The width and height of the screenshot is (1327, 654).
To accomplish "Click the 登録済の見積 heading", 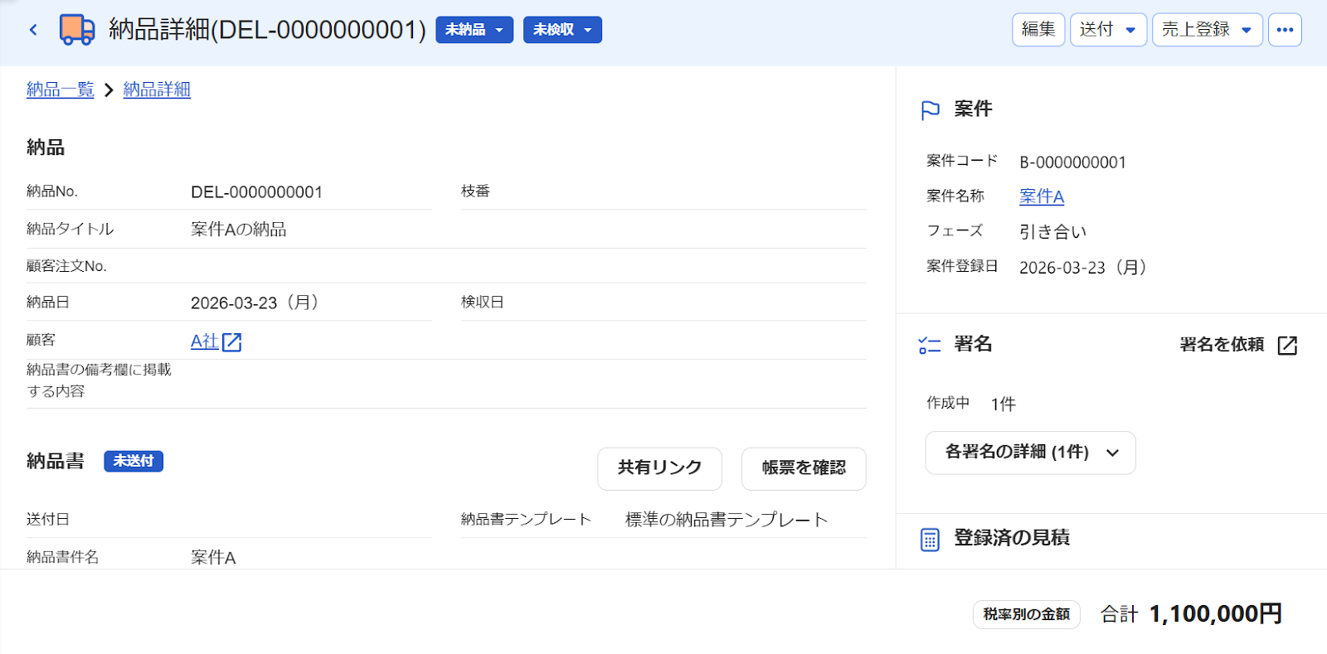I will [1012, 538].
